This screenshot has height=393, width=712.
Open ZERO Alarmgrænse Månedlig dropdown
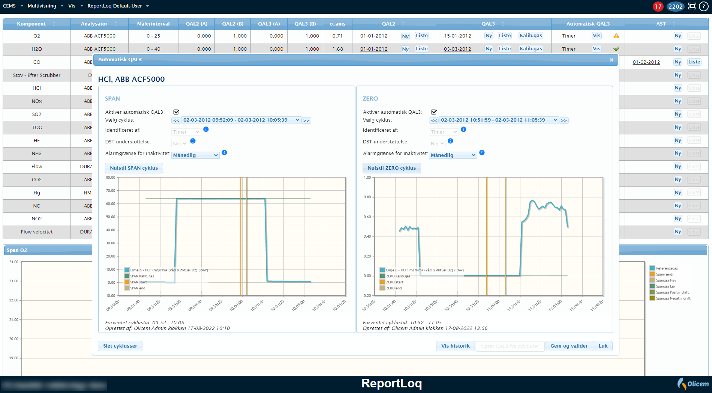(x=453, y=155)
